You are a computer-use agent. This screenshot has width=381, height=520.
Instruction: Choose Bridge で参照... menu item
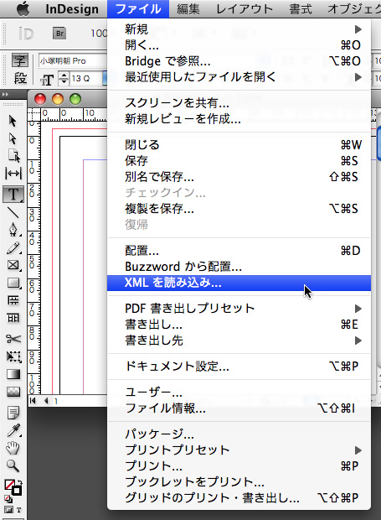tap(239, 61)
